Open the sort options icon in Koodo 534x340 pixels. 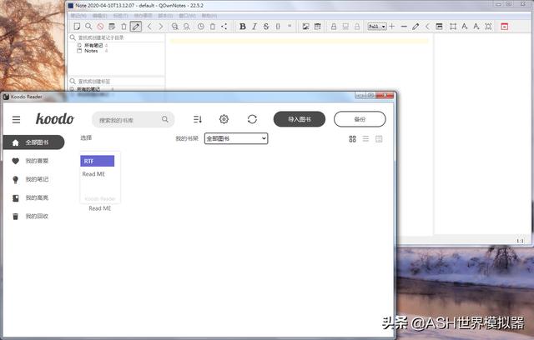[198, 119]
